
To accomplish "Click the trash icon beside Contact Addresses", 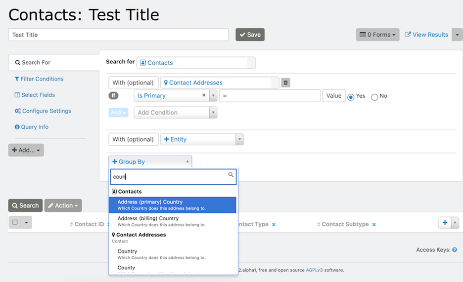I will click(x=285, y=83).
